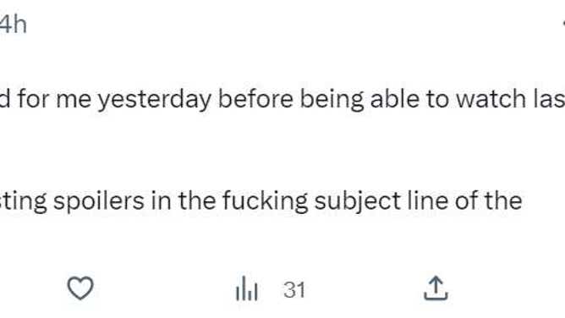Open the tweet via the 4h timestamp
Image resolution: width=565 pixels, height=318 pixels.
(13, 25)
